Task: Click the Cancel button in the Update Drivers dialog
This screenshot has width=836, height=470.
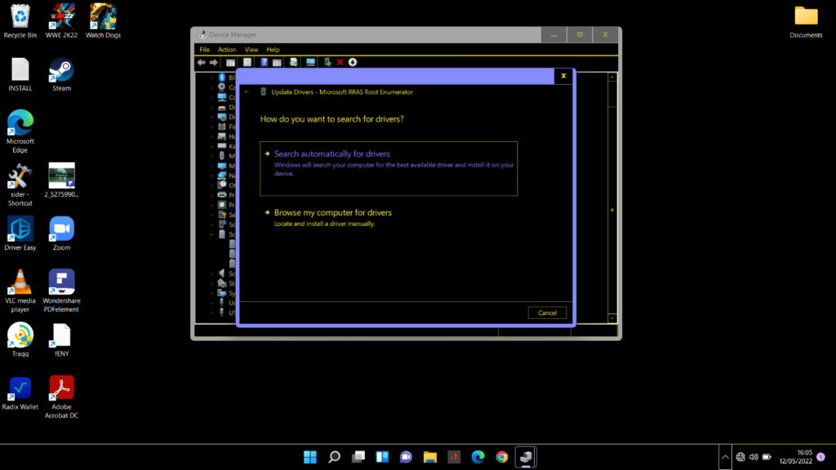Action: tap(547, 312)
